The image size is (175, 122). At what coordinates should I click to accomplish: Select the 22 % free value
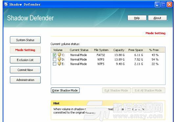pos(155,64)
